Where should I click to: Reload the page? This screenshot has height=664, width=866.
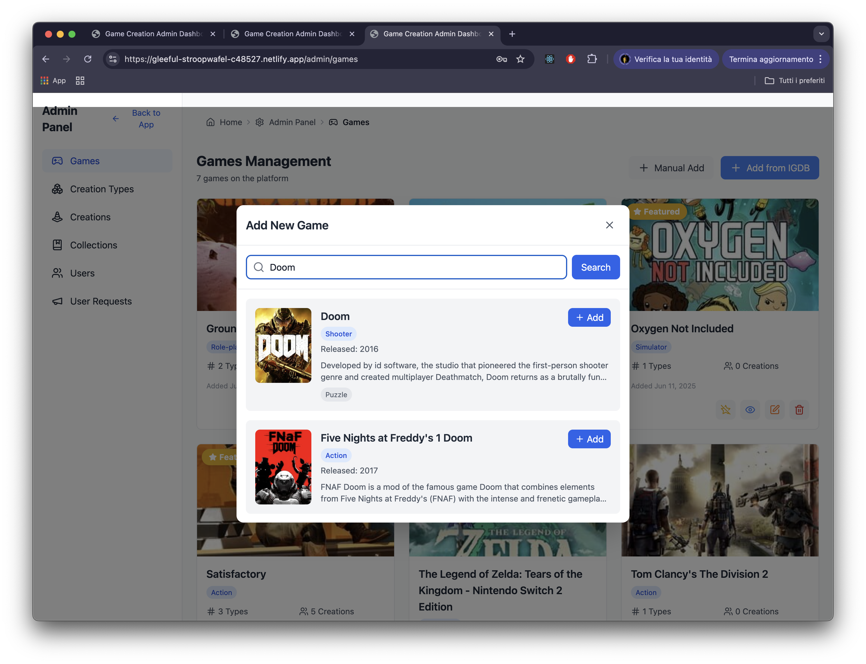click(88, 59)
